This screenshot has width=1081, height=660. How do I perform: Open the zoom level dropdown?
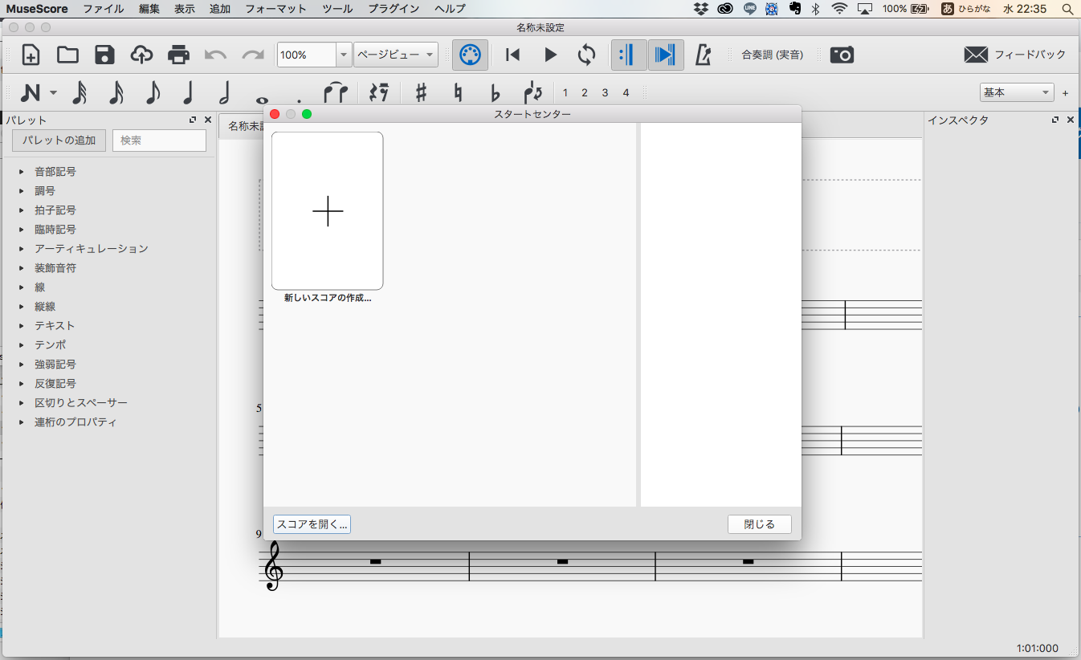pyautogui.click(x=343, y=55)
